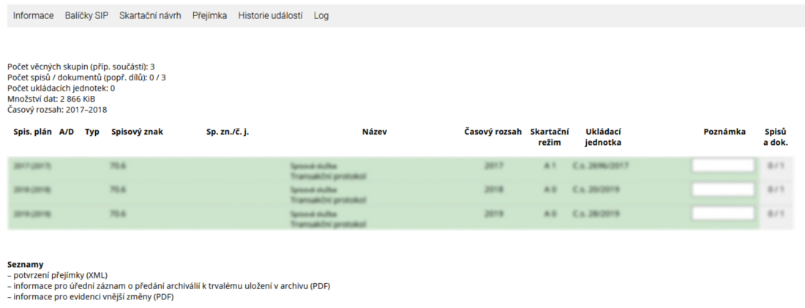Open the Informace tab
Image resolution: width=805 pixels, height=308 pixels.
34,16
